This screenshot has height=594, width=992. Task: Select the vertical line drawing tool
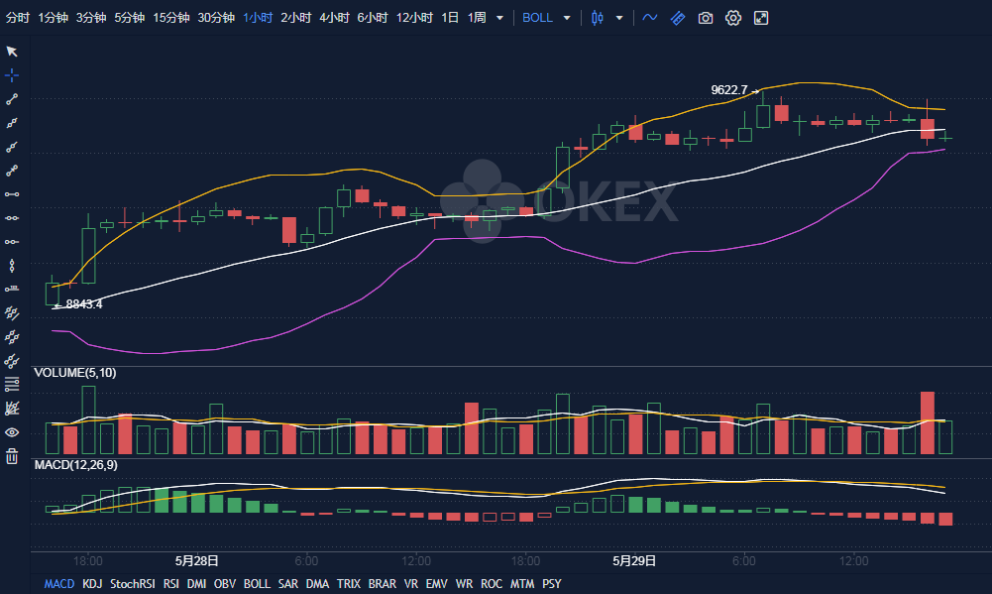coord(11,266)
